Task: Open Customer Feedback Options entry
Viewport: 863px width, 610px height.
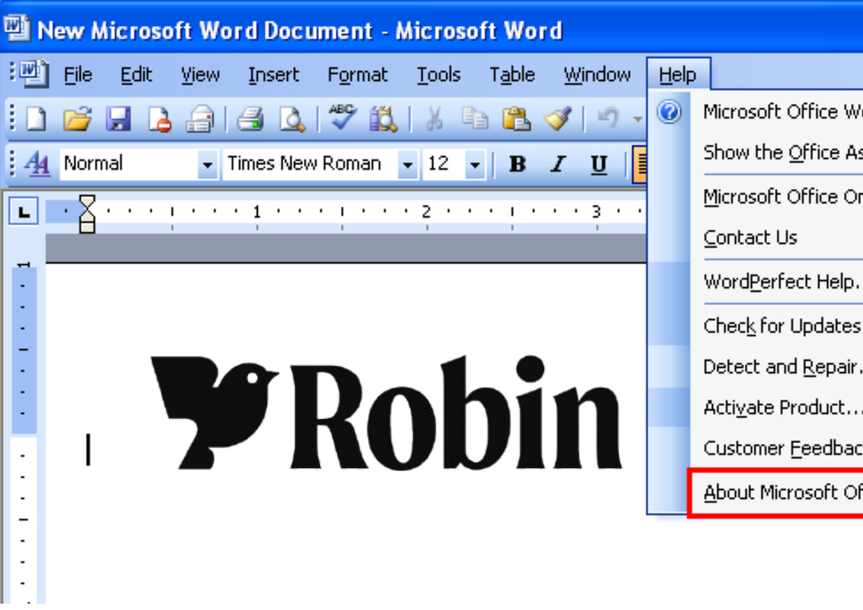Action: [776, 448]
